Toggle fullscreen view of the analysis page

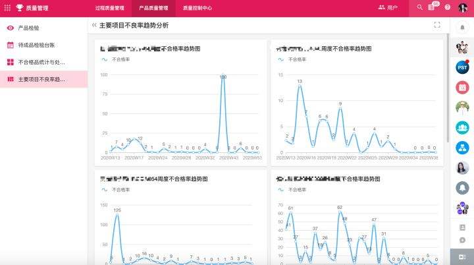[437, 25]
